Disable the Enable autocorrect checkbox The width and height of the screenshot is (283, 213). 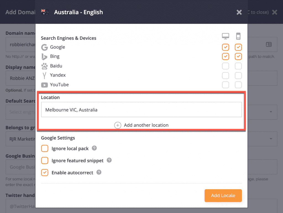tap(45, 173)
